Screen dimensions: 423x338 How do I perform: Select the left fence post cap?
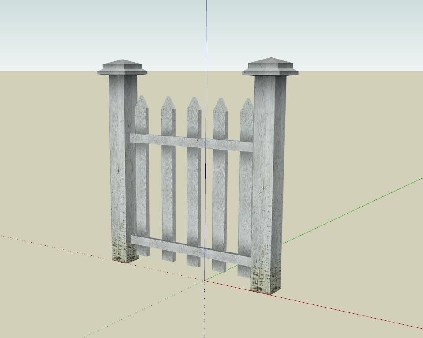(122, 68)
